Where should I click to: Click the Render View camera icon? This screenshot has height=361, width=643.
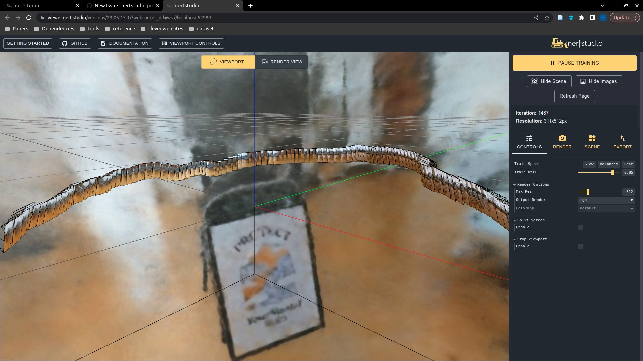pyautogui.click(x=265, y=62)
